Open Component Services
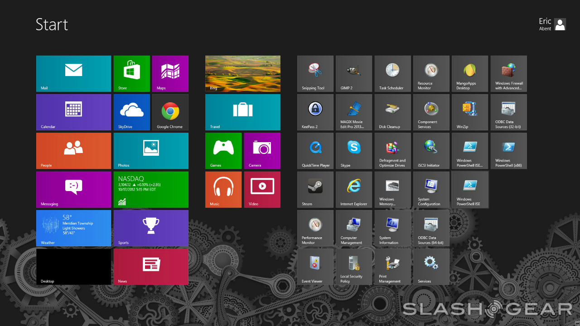The width and height of the screenshot is (580, 326). [x=431, y=112]
